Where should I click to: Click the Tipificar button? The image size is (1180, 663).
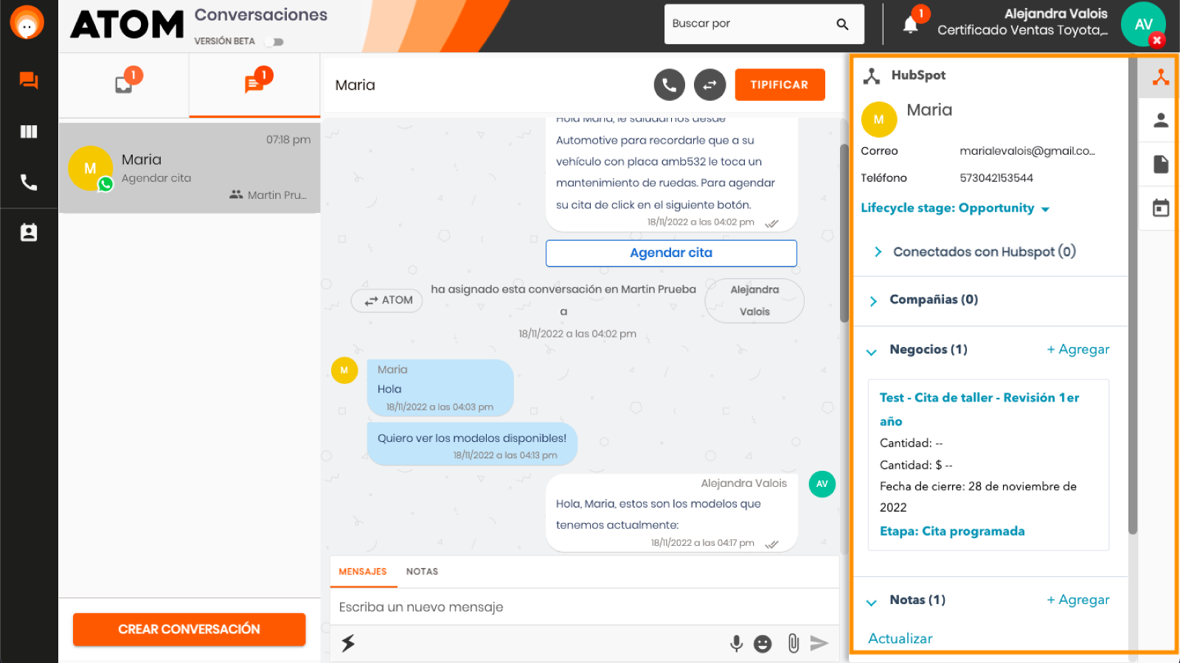(780, 85)
